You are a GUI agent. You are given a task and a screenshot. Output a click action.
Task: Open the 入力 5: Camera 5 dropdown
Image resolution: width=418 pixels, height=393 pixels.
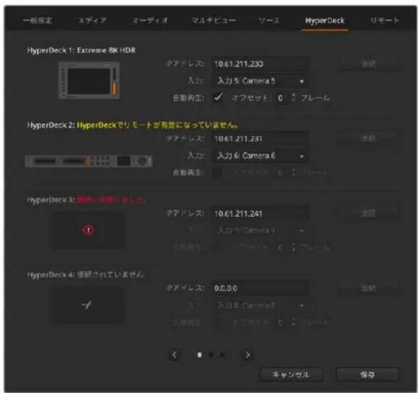(x=260, y=81)
